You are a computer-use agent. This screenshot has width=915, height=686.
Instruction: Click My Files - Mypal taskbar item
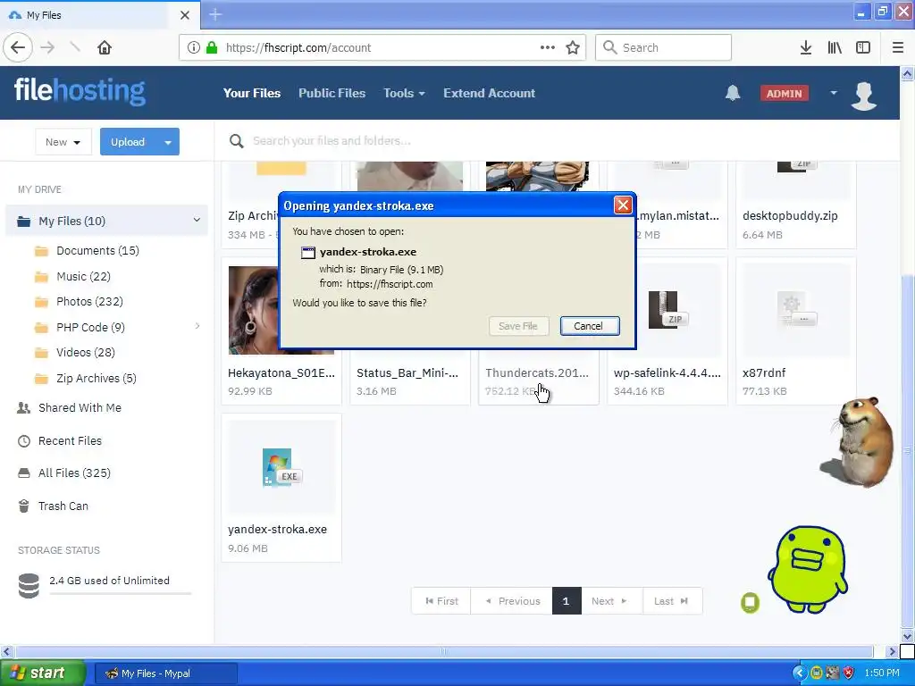tap(165, 673)
